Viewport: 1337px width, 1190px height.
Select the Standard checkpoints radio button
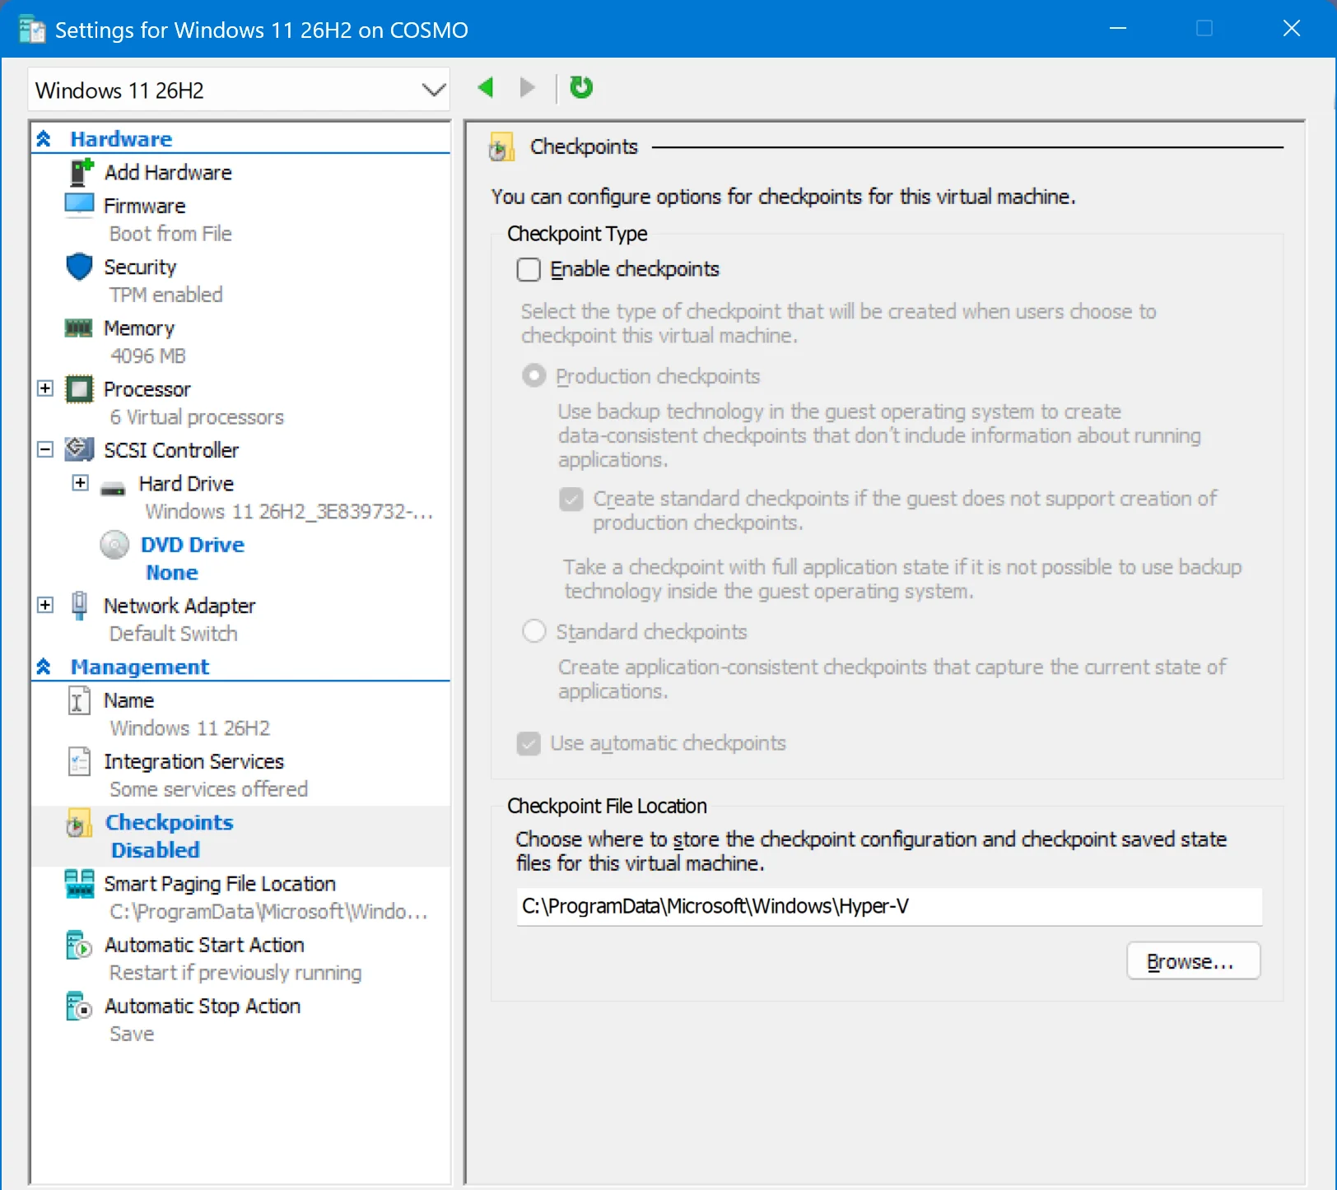point(534,631)
